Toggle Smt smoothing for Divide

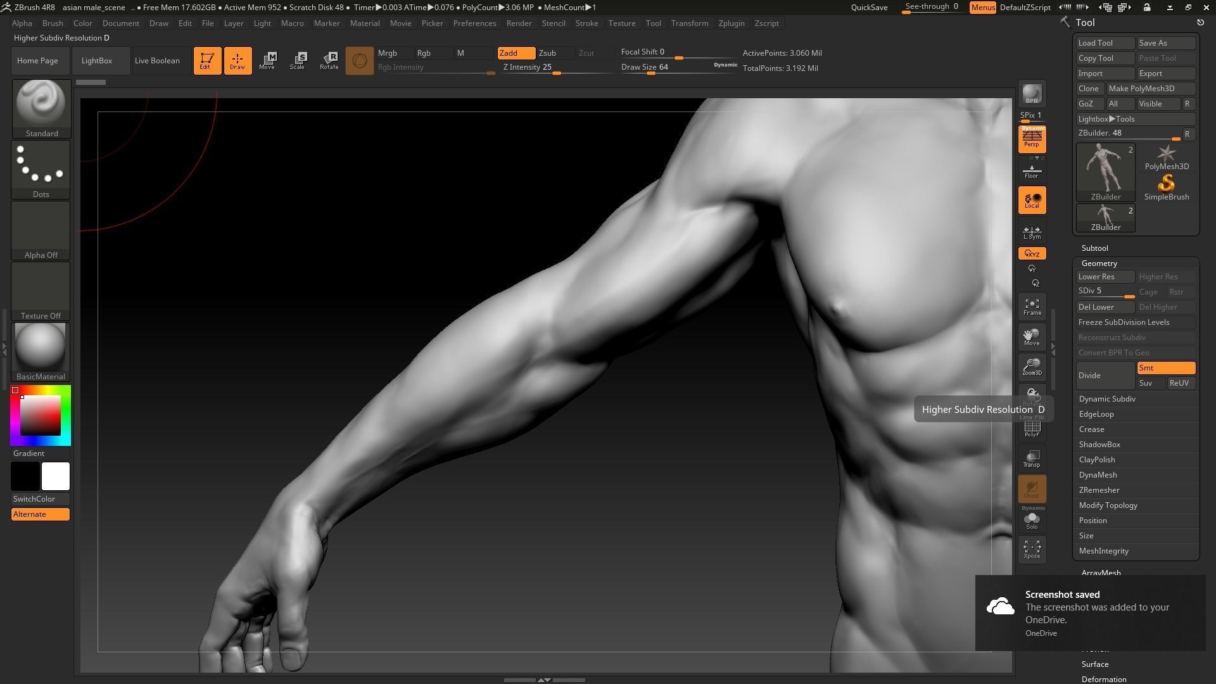pyautogui.click(x=1166, y=368)
